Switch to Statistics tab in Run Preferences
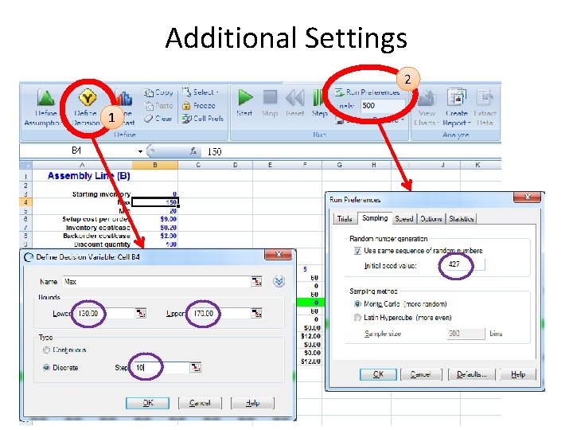The height and width of the screenshot is (430, 573). [x=461, y=219]
